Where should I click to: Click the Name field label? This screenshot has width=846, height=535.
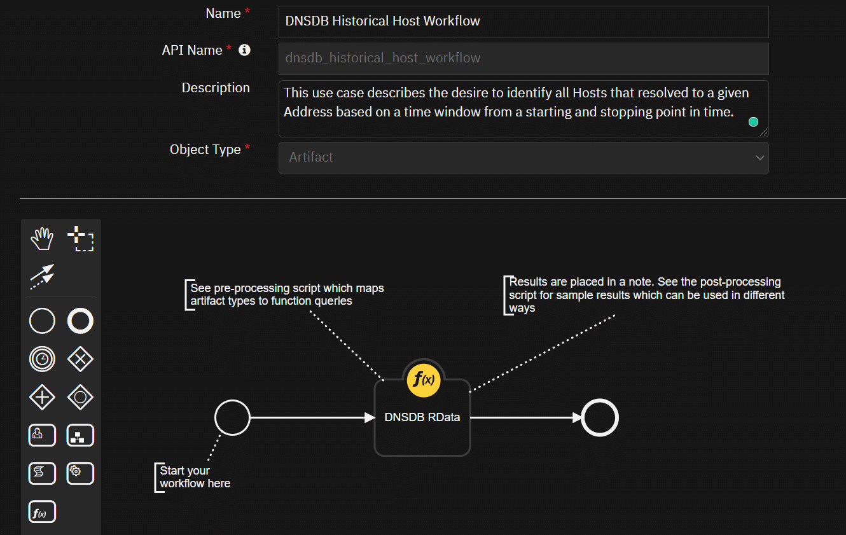pos(223,13)
